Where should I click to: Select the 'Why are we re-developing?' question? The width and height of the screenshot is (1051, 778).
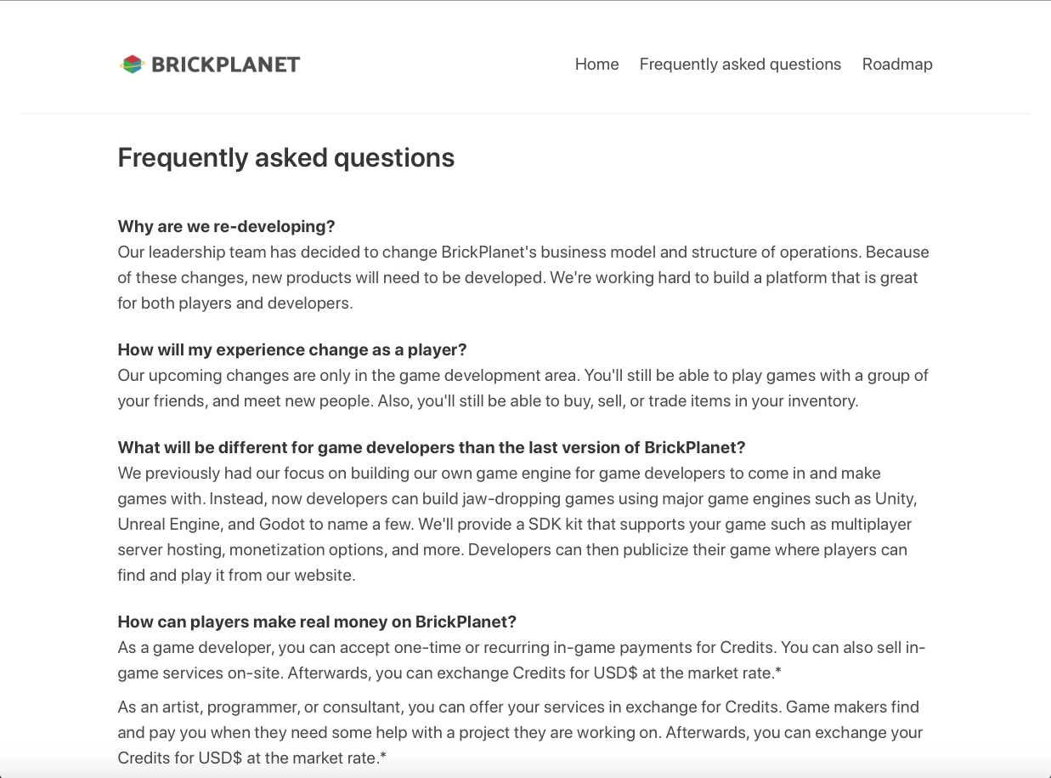[226, 226]
